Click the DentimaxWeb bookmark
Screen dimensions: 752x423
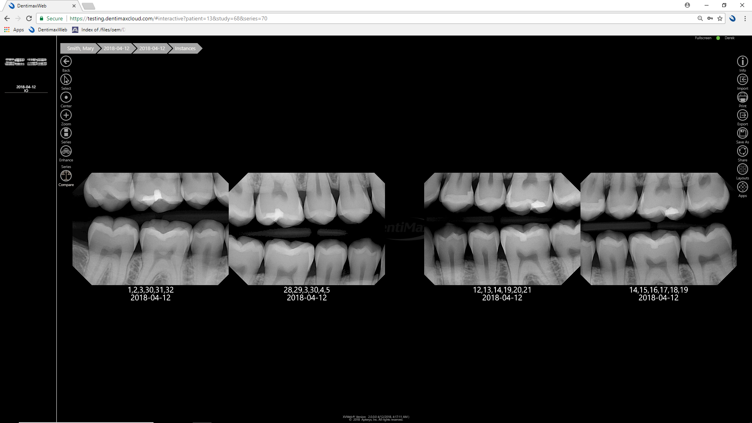[48, 30]
